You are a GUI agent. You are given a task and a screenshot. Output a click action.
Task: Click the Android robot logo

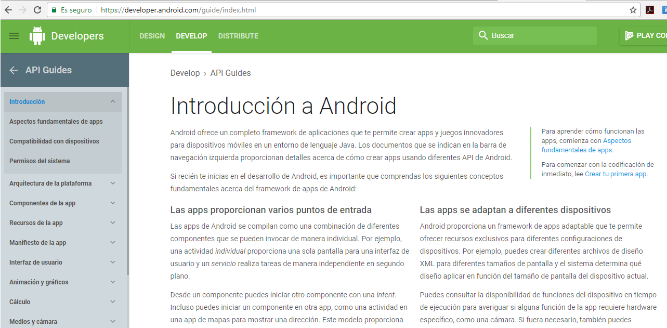(x=37, y=36)
